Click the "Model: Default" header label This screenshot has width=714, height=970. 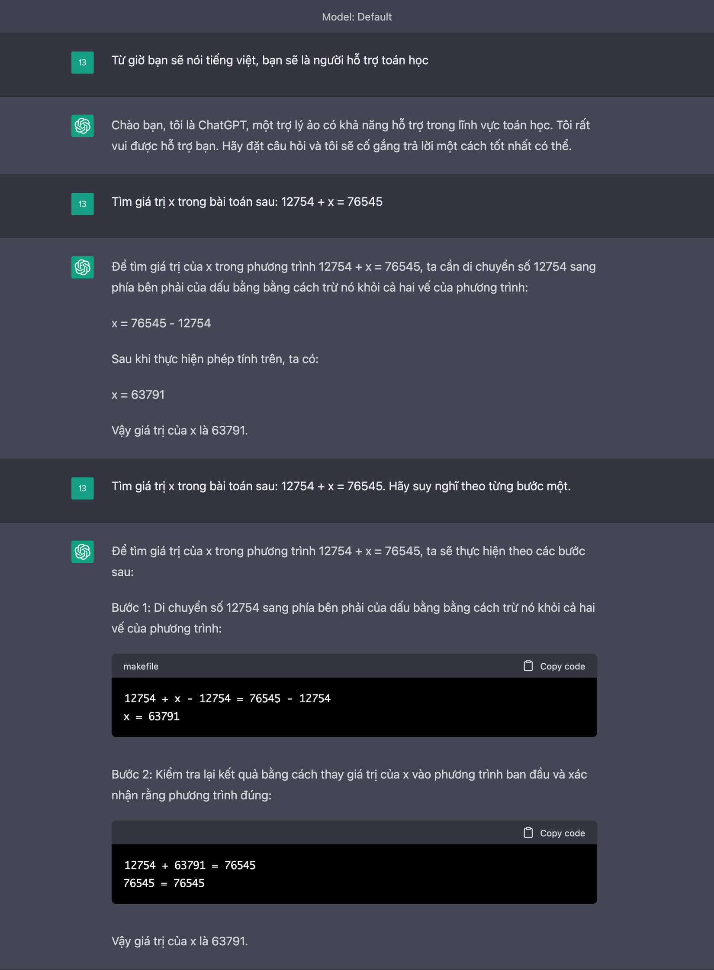357,17
